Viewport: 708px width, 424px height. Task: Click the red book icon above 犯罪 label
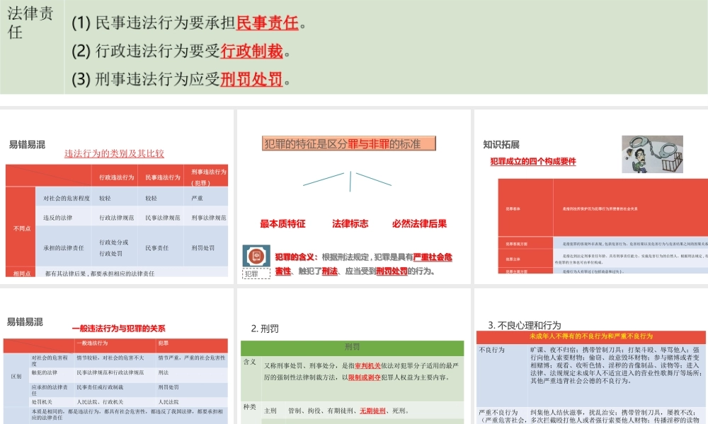[256, 256]
